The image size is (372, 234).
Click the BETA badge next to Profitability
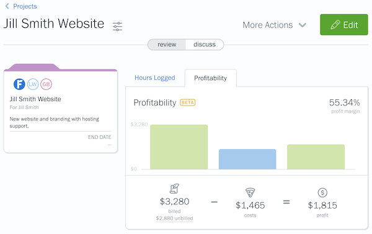tap(188, 102)
